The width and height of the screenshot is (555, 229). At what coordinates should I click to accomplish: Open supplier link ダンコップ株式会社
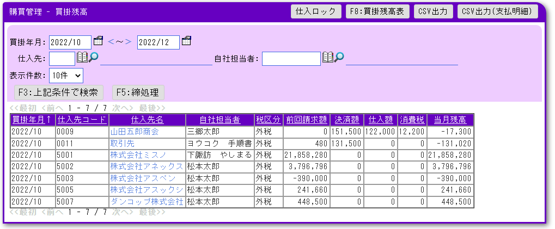(x=147, y=202)
